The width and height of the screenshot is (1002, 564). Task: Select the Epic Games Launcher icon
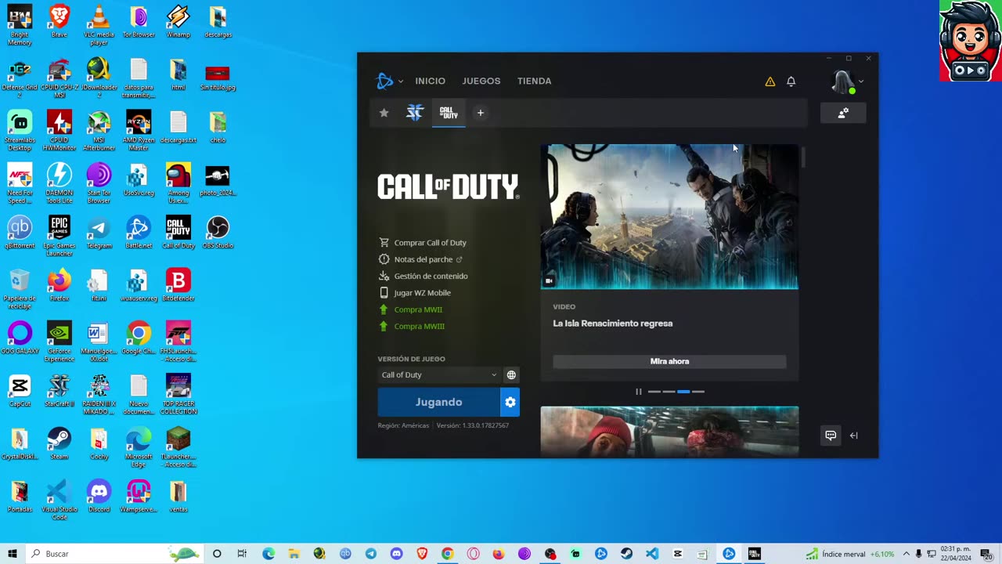click(x=59, y=236)
